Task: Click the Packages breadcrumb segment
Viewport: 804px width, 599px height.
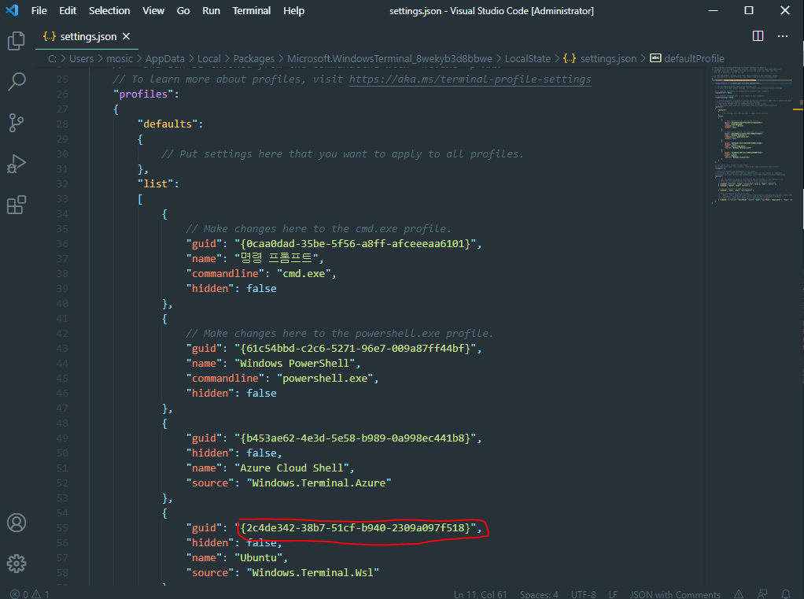Action: click(254, 59)
